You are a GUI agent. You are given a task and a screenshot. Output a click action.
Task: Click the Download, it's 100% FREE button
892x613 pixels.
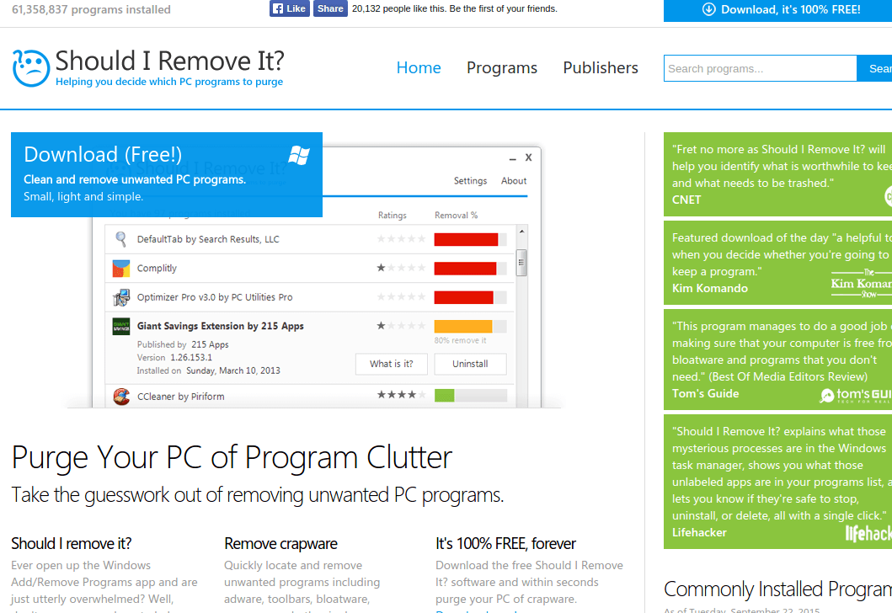tap(777, 9)
